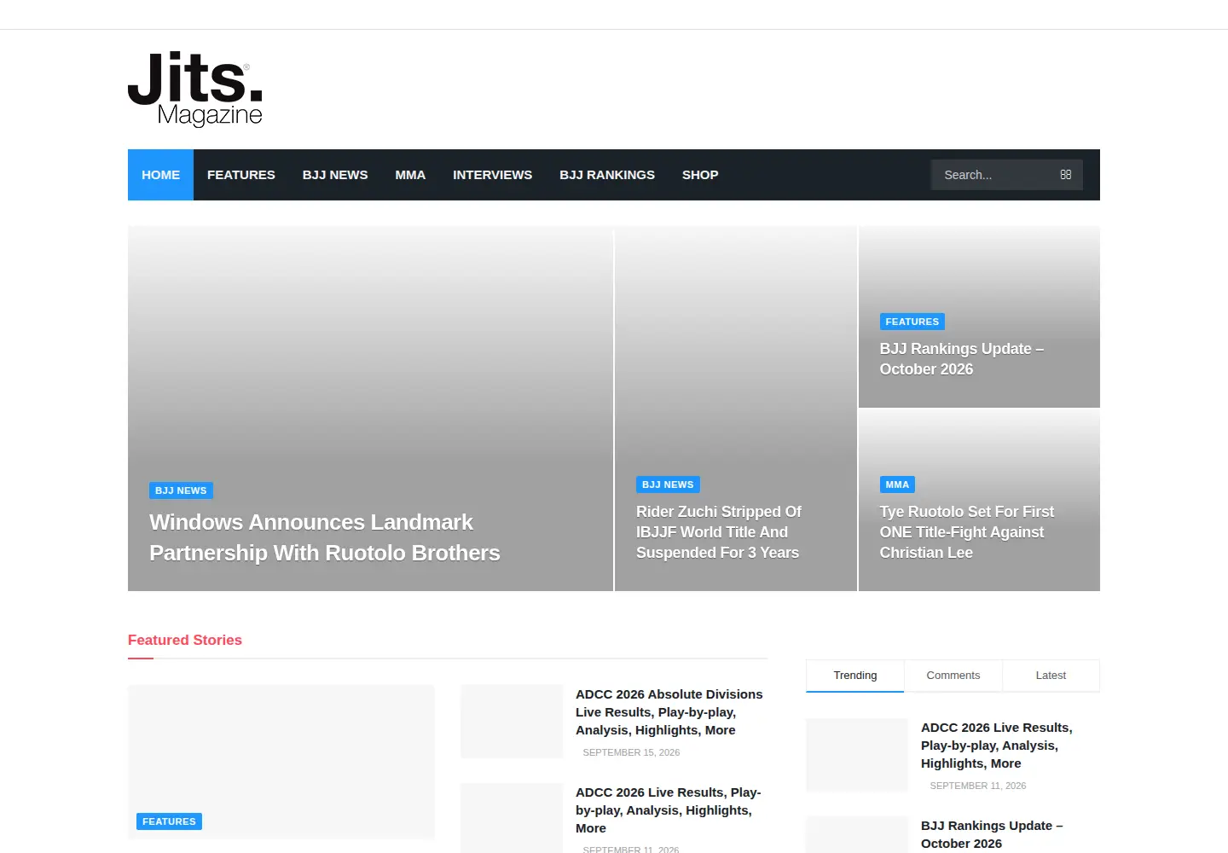
Task: Switch to the Trending tab
Action: (x=855, y=676)
